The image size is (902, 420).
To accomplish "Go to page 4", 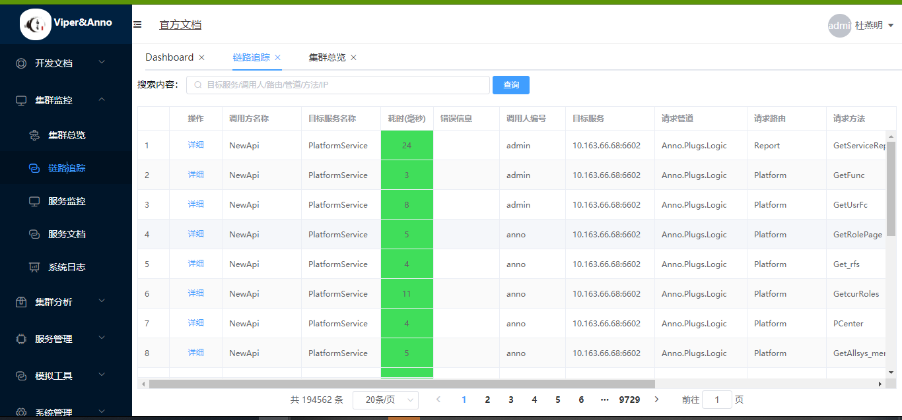I will point(534,400).
